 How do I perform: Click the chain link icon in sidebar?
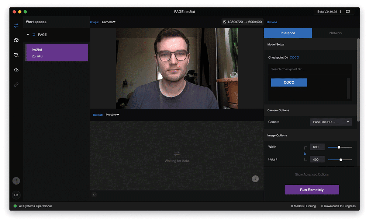[16, 85]
